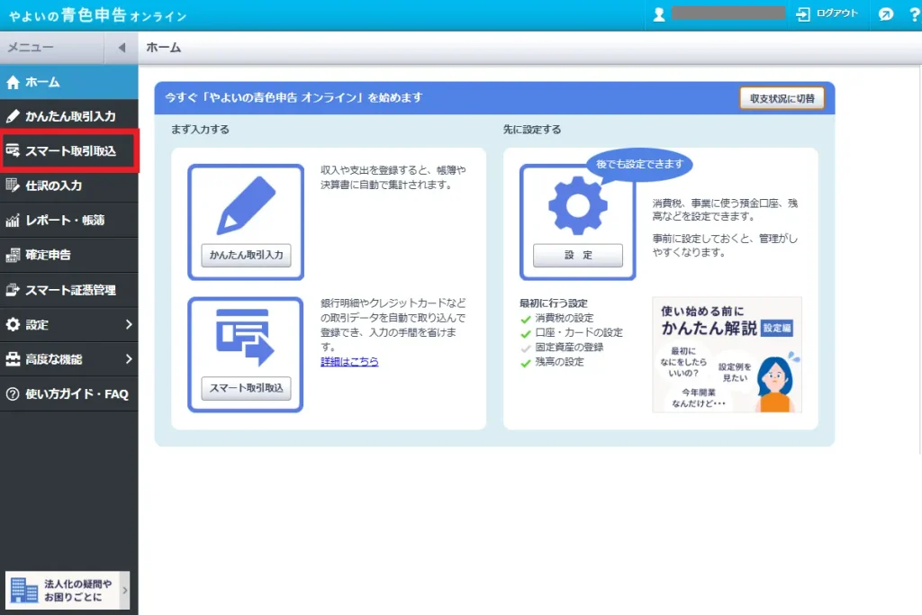Viewport: 922px width, 615px height.
Task: Open レポート・帳簿 from the sidebar
Action: (68, 221)
